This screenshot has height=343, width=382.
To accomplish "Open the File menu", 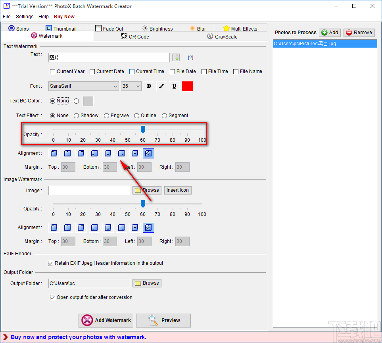I will pos(7,17).
